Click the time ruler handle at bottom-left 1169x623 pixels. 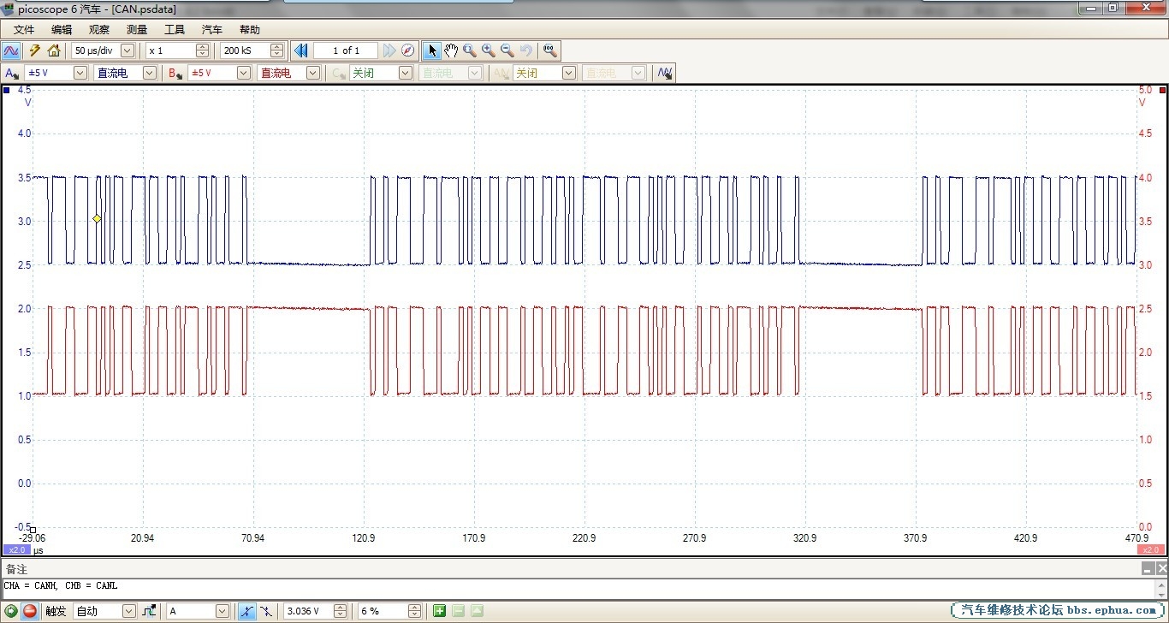[33, 531]
